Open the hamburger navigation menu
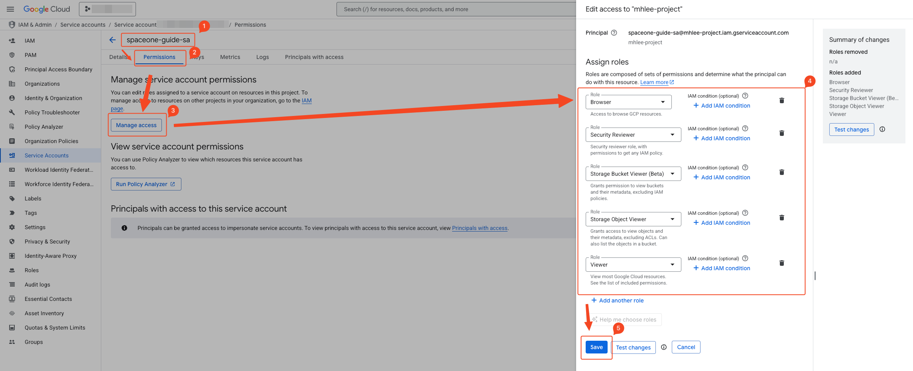The height and width of the screenshot is (371, 913). pos(11,9)
